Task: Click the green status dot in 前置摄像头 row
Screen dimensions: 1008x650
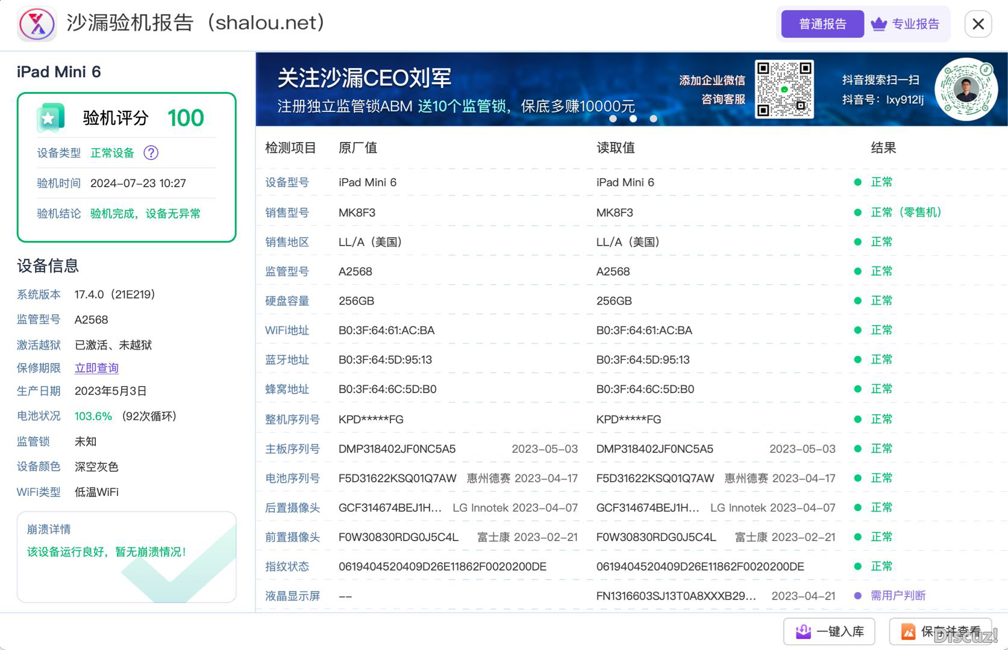Action: [x=857, y=537]
